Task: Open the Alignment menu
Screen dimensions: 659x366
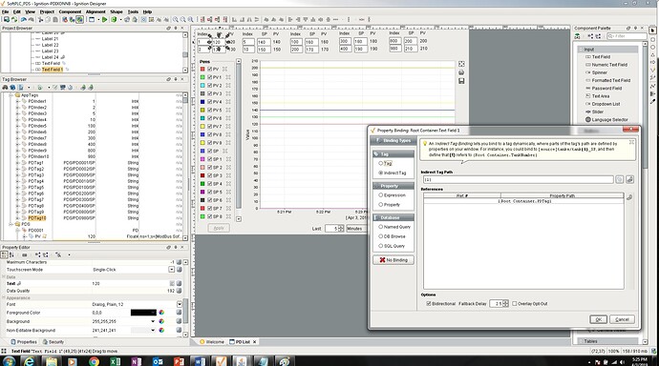Action: pos(96,11)
